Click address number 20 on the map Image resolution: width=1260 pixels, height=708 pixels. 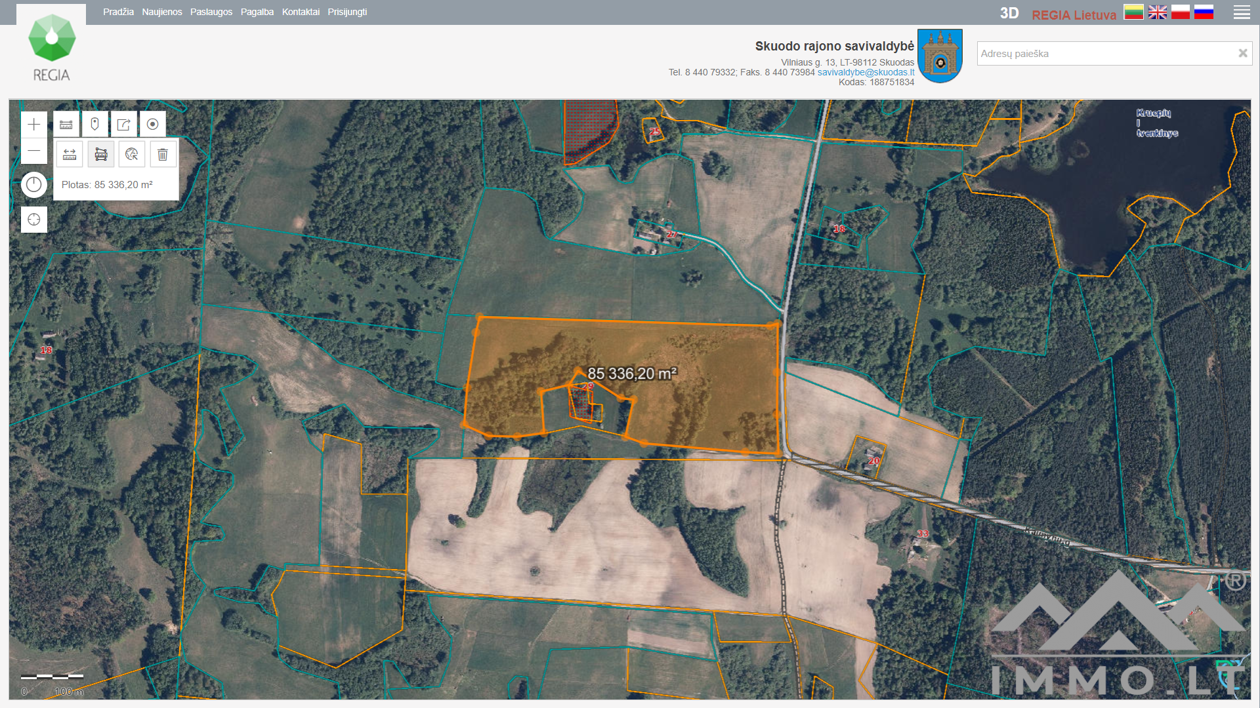pyautogui.click(x=873, y=461)
